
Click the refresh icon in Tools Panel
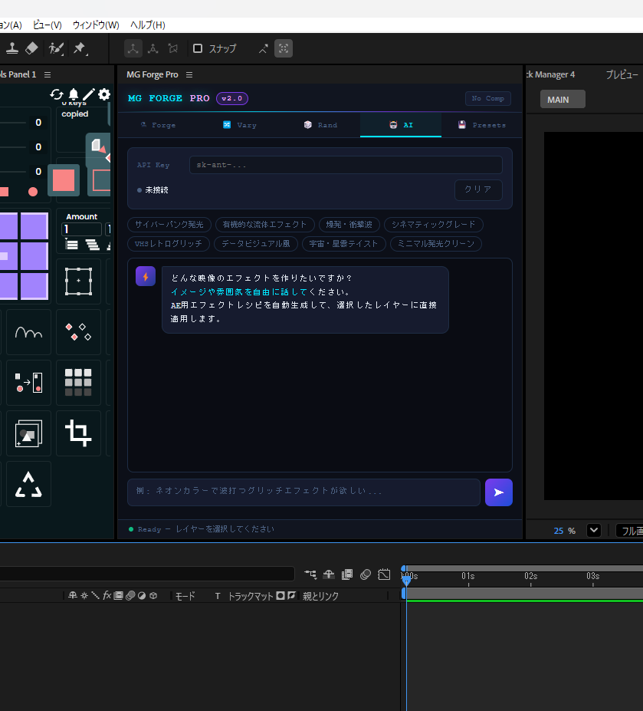coord(57,94)
